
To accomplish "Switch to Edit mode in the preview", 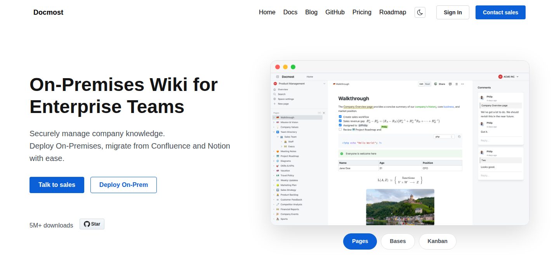I will pyautogui.click(x=421, y=84).
